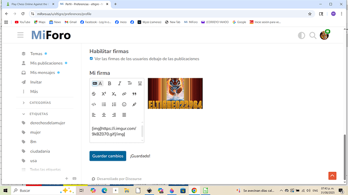Open user avatar menu
The image size is (348, 195).
(x=324, y=35)
